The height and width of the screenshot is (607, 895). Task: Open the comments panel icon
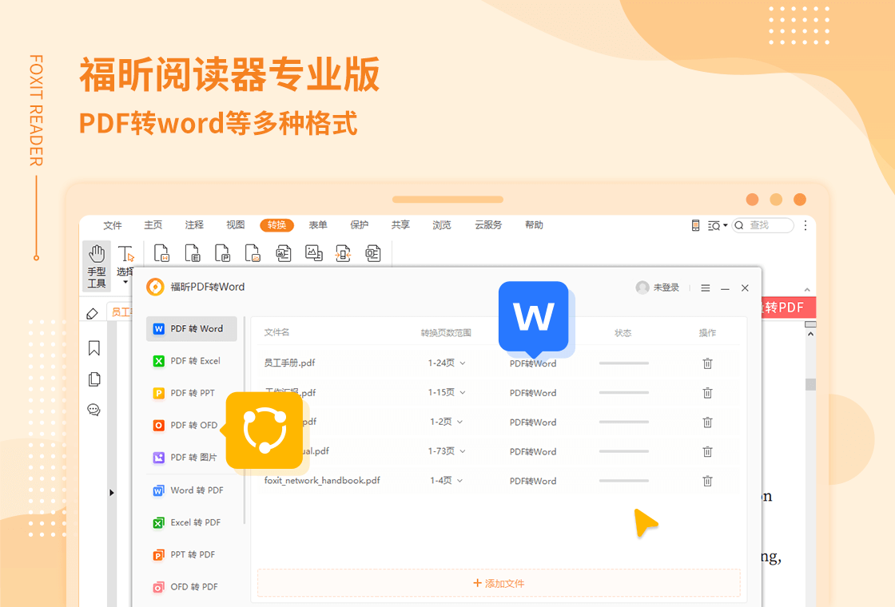pyautogui.click(x=93, y=410)
